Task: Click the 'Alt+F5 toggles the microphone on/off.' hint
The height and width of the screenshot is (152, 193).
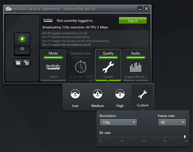Action: (67, 45)
